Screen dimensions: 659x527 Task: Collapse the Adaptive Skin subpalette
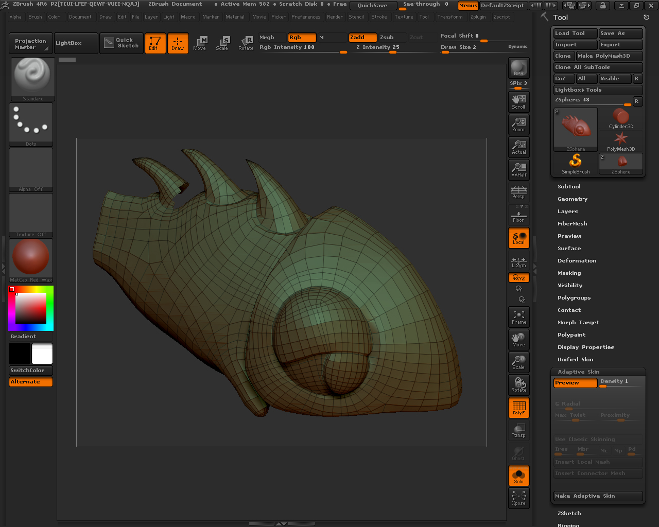point(578,372)
